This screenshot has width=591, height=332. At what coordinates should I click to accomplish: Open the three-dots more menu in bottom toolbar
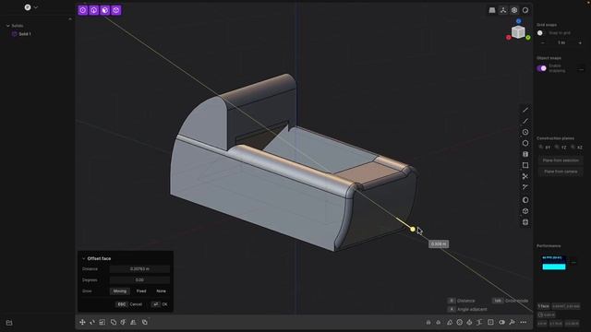[x=524, y=322]
